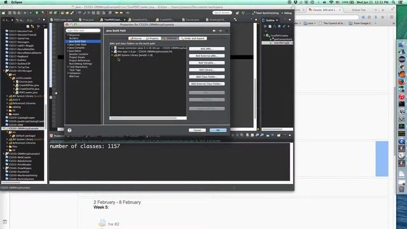Viewport: 407px width, 229px height.
Task: Expand the Validation node
Action: tap(68, 73)
